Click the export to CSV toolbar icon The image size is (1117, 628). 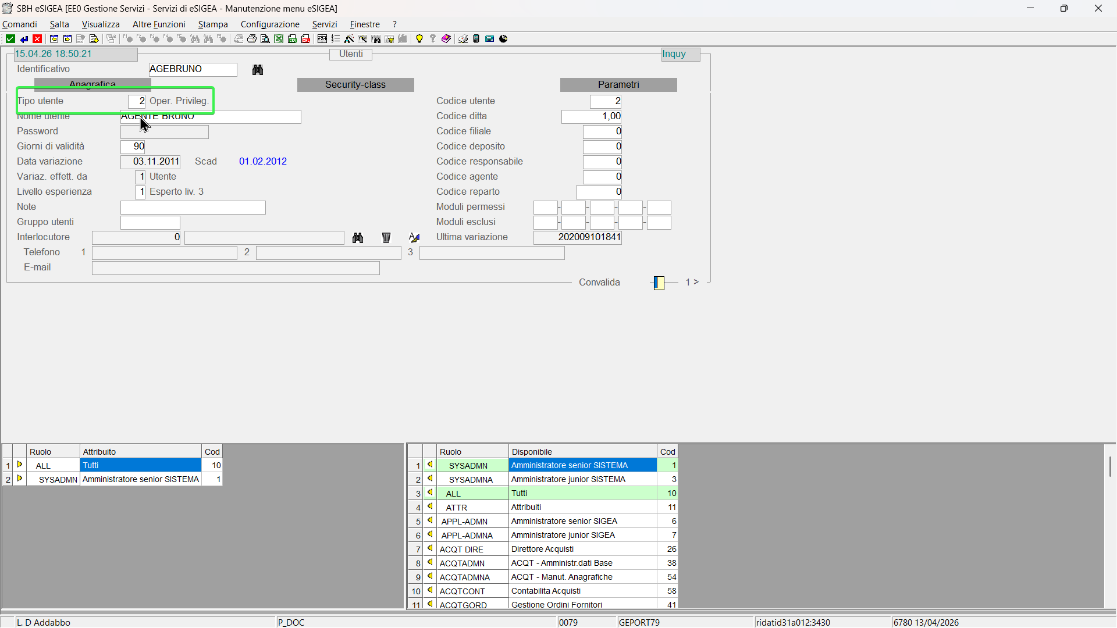tap(292, 39)
